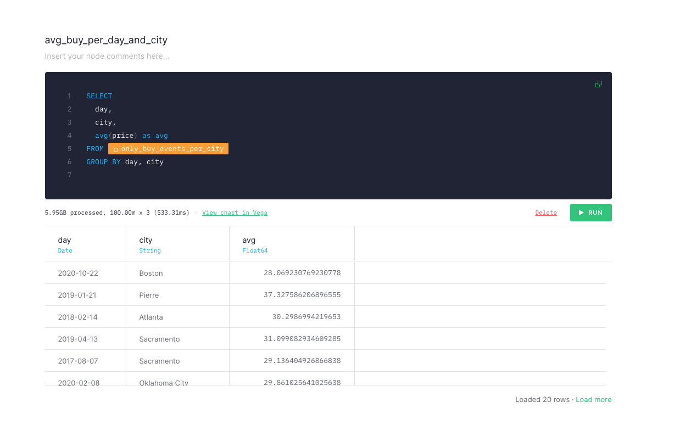
Task: Click the Atlanta city cell
Action: (x=177, y=317)
